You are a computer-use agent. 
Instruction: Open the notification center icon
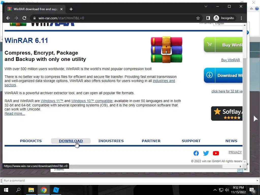(252, 190)
